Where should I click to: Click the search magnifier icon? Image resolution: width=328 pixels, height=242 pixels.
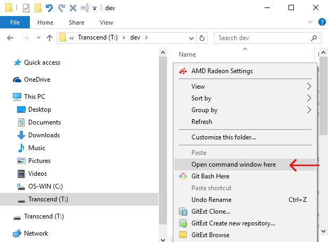point(314,38)
